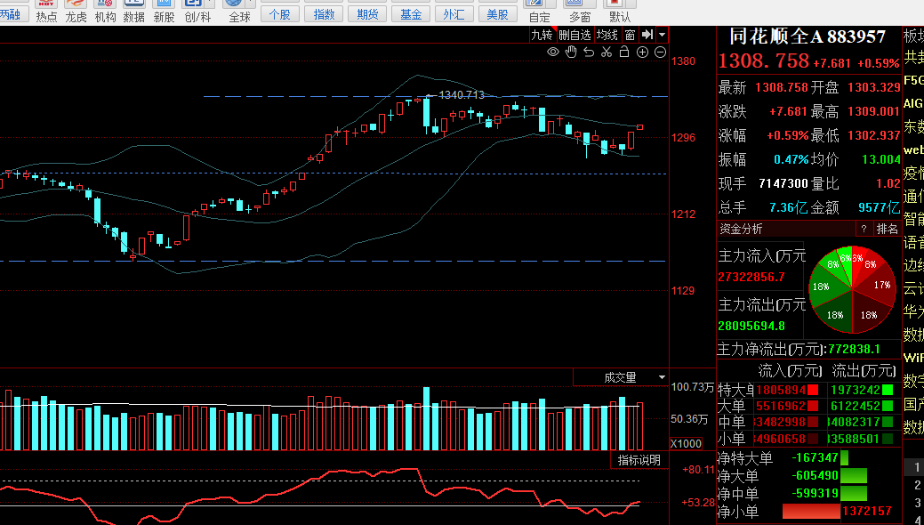
Task: Open the 机构 institutions toolbar item
Action: [x=105, y=12]
